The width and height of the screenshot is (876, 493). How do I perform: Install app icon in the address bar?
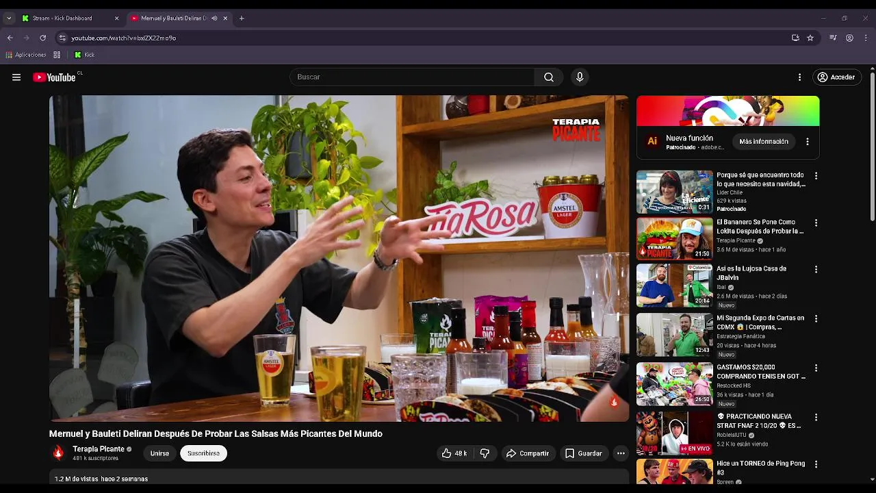coord(795,38)
